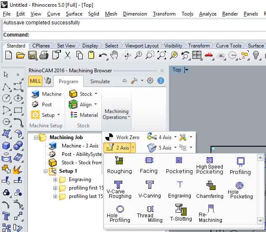Click the Post button
Image resolution: width=266 pixels, height=232 pixels.
tap(42, 104)
